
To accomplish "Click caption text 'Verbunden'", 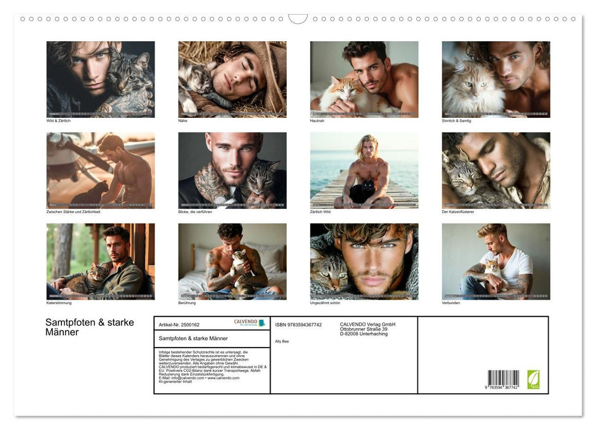I will [x=451, y=303].
